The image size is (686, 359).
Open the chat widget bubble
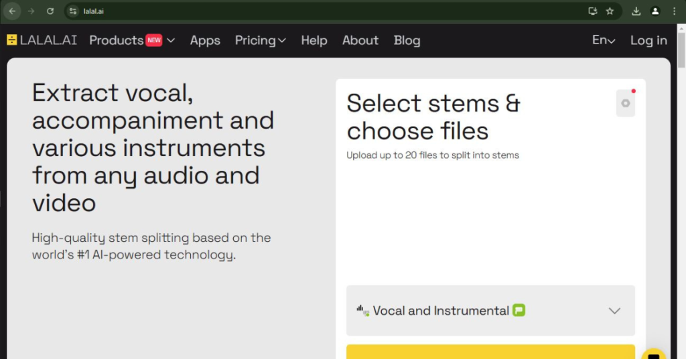click(x=654, y=354)
